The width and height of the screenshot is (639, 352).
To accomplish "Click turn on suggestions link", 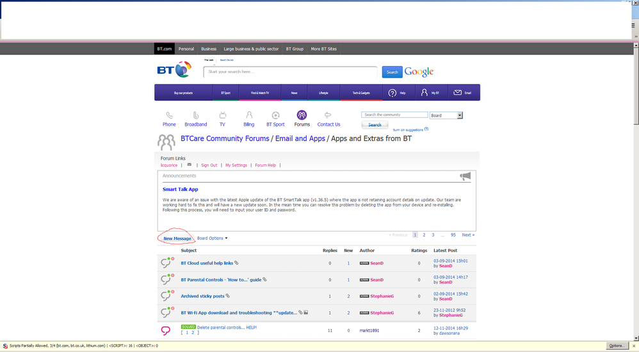I will coord(408,130).
